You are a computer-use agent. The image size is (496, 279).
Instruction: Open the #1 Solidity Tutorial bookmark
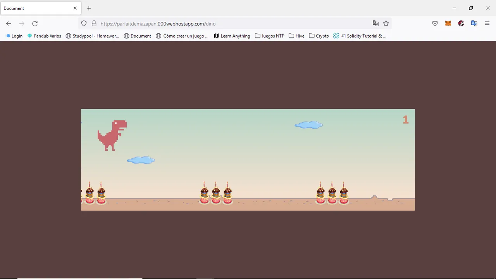[x=360, y=36]
